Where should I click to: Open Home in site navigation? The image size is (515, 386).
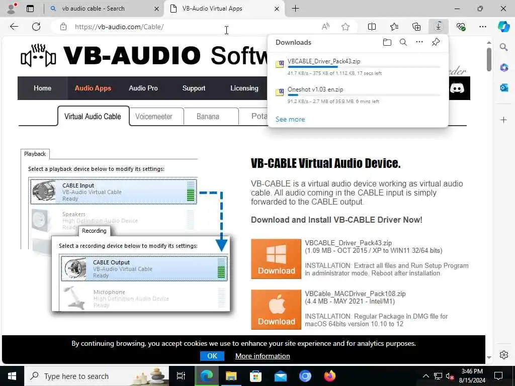coord(42,88)
